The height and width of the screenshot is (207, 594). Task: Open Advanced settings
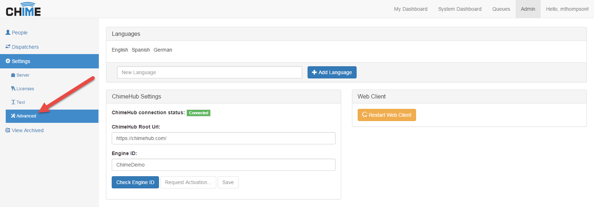click(x=52, y=116)
